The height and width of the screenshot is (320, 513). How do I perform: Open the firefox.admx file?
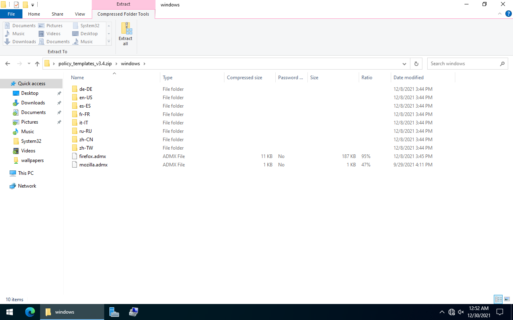(93, 156)
